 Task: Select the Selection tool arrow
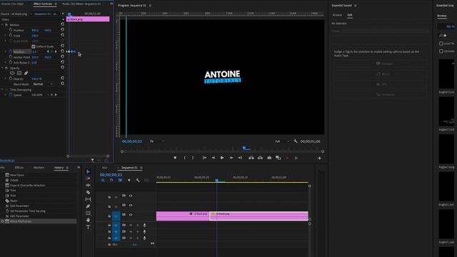pos(88,171)
